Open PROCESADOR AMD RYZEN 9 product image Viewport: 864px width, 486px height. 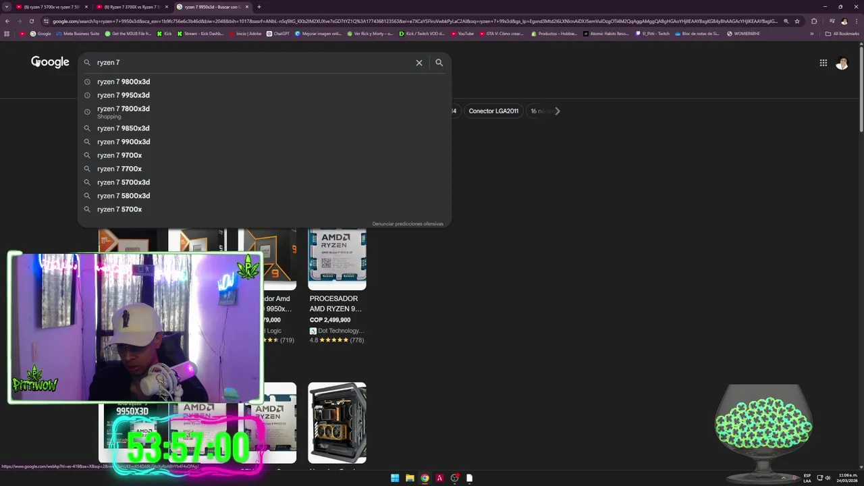pos(337,259)
